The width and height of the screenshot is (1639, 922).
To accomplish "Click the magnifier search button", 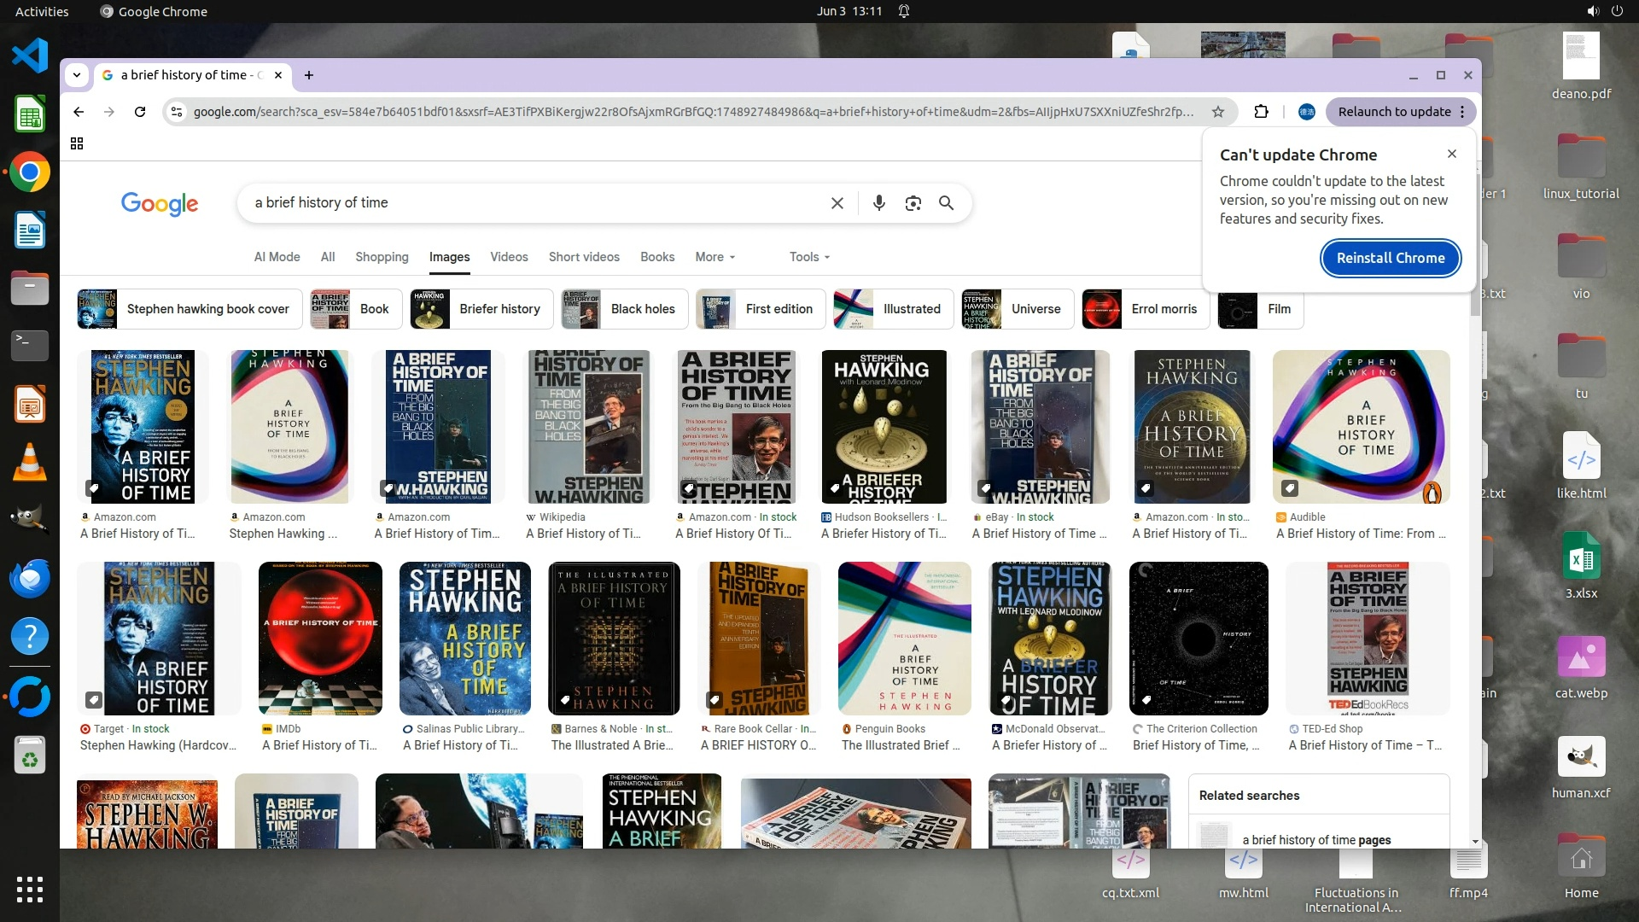I will click(x=946, y=203).
